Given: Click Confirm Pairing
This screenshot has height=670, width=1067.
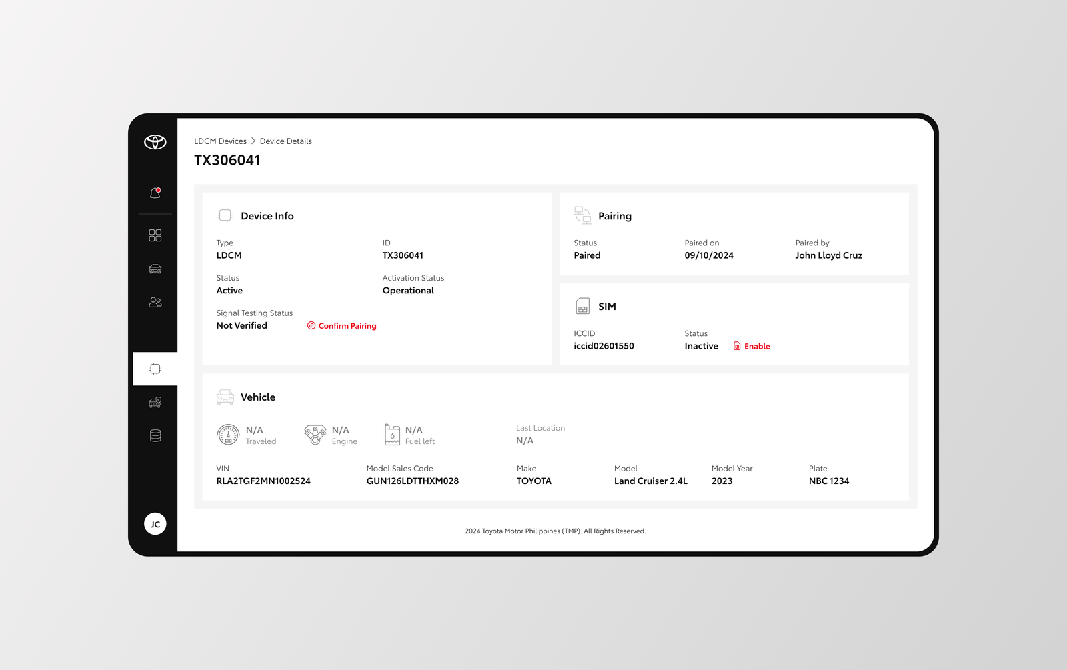Looking at the screenshot, I should [342, 326].
